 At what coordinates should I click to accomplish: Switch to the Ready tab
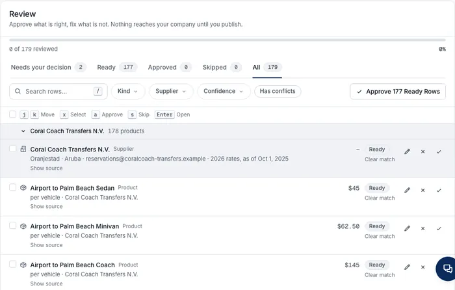click(117, 68)
